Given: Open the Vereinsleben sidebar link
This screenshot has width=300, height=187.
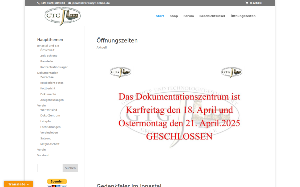Looking at the screenshot, I should point(49,133).
